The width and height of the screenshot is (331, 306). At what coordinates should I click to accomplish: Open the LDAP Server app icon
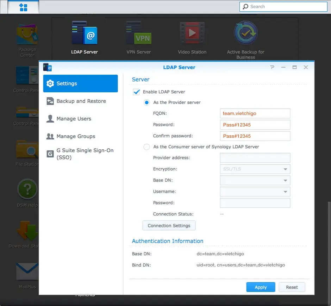pos(85,33)
